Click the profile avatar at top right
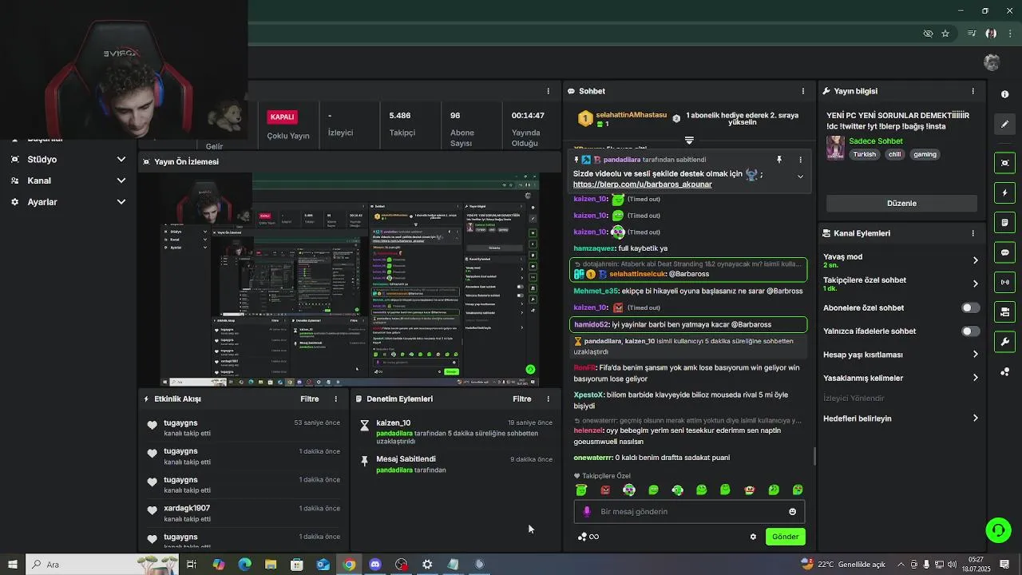Screen dimensions: 1022x575 point(992,62)
